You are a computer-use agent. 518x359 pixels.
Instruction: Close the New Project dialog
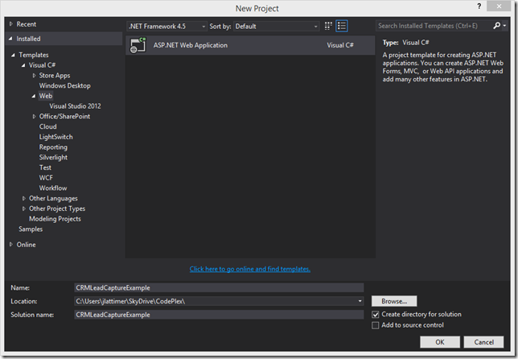[499, 6]
